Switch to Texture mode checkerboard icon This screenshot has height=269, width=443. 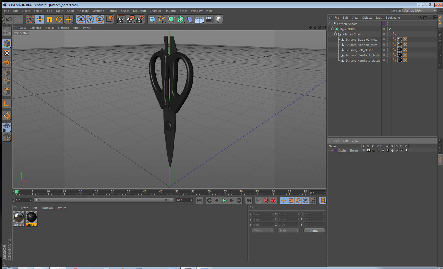tap(7, 53)
